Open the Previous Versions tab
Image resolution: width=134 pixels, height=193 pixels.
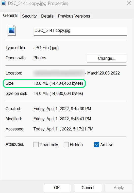[74, 16]
